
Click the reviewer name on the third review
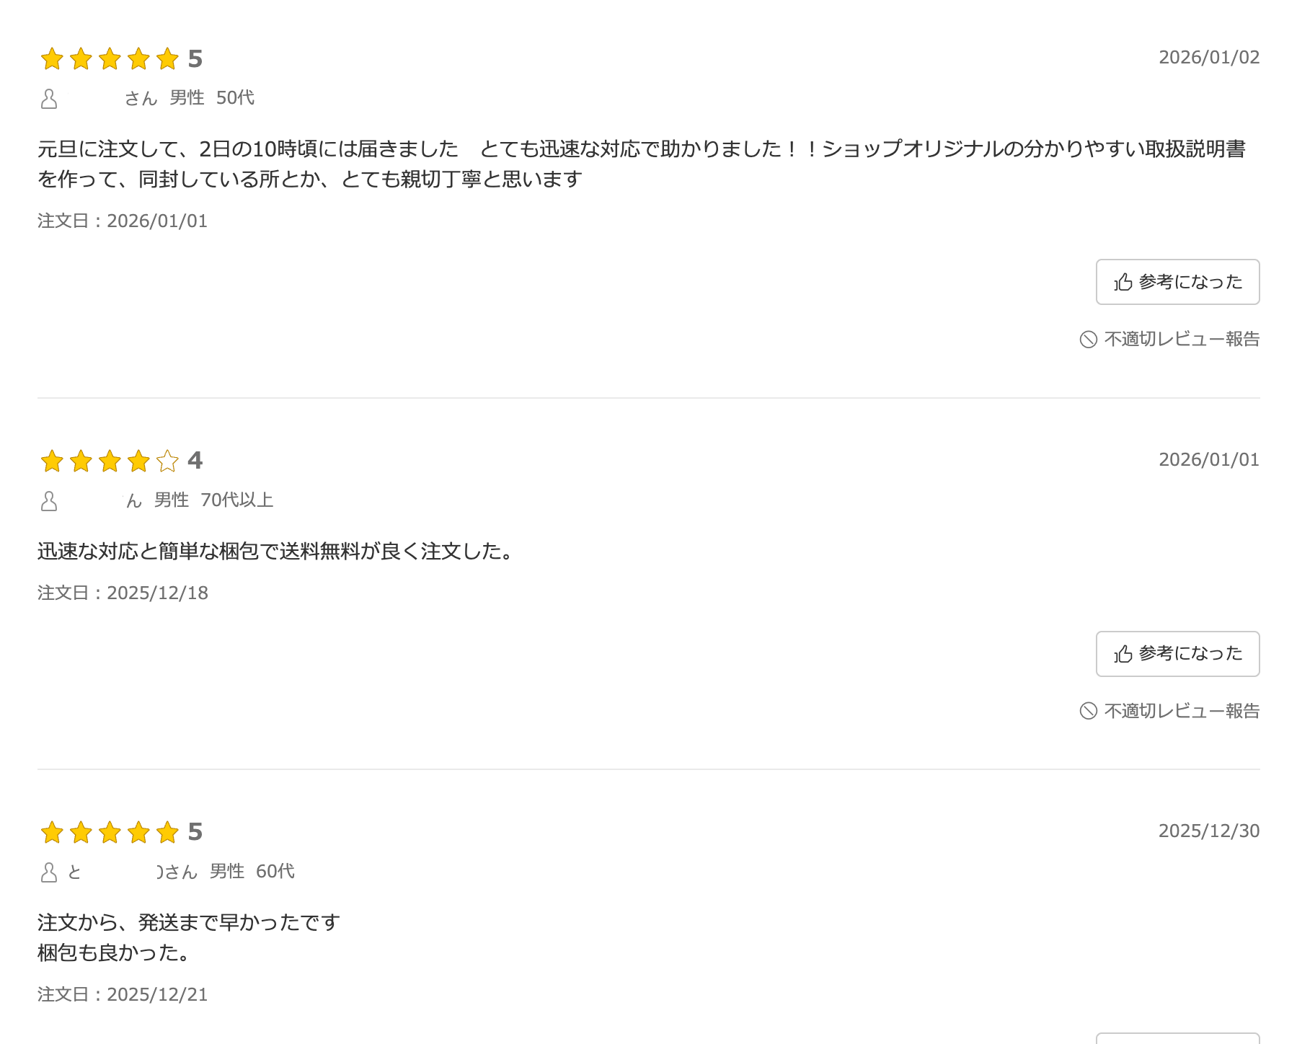(x=130, y=872)
